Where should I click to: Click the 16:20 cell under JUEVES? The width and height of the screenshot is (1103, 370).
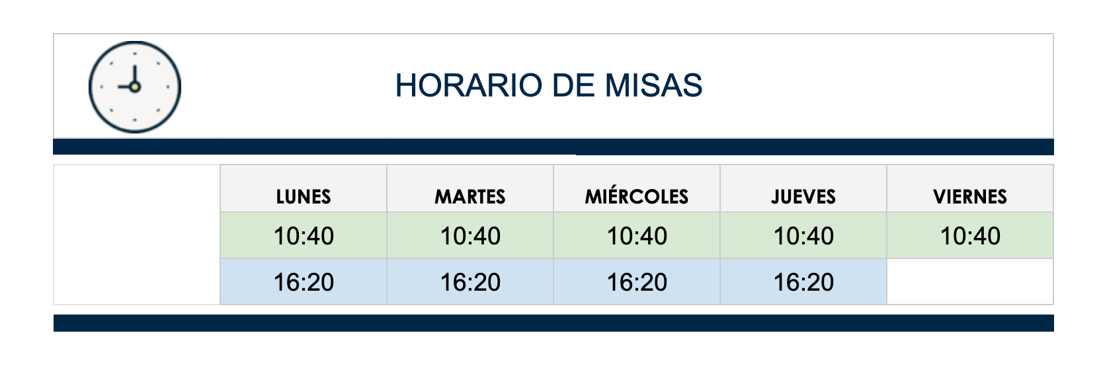pos(803,281)
